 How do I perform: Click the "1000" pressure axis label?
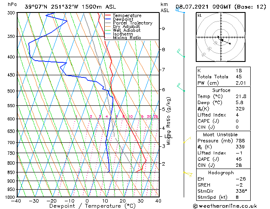click(x=11, y=197)
